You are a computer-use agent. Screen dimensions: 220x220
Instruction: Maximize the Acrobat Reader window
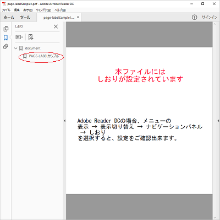[x=203, y=4]
